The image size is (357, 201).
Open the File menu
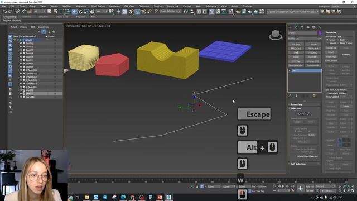[x=4, y=6]
